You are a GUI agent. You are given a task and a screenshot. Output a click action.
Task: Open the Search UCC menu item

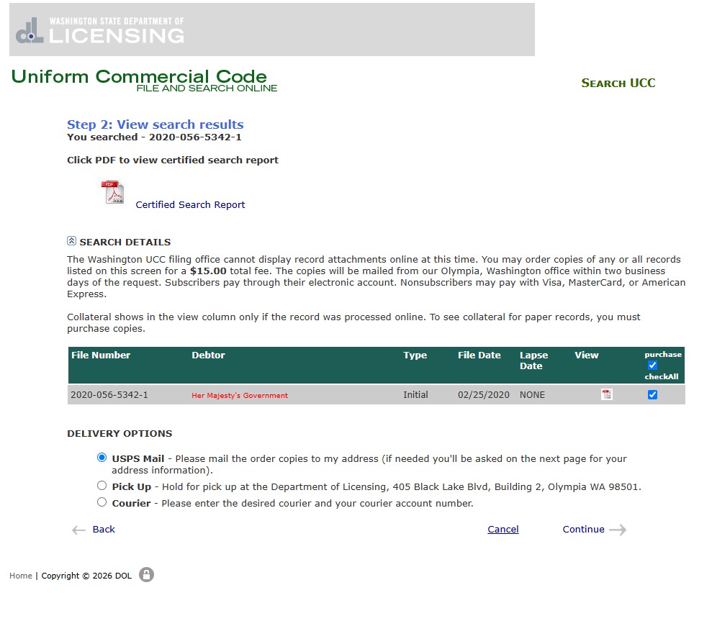point(618,83)
